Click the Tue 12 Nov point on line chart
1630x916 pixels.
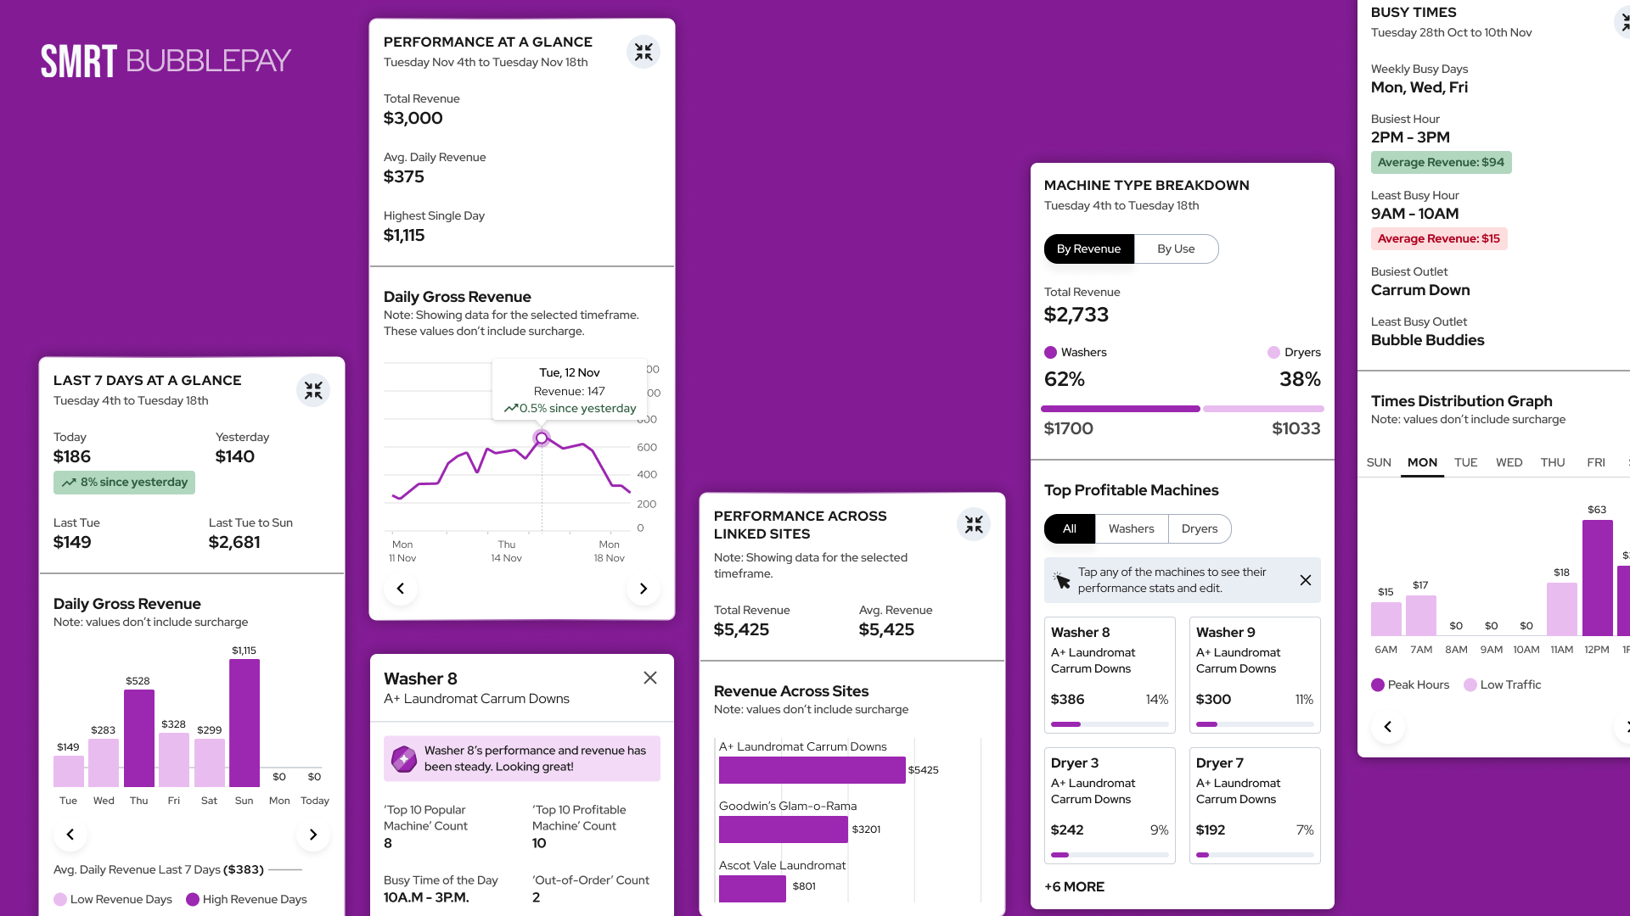tap(542, 438)
